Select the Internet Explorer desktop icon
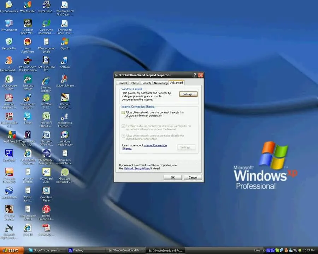This screenshot has width=318, height=254. tap(46, 84)
